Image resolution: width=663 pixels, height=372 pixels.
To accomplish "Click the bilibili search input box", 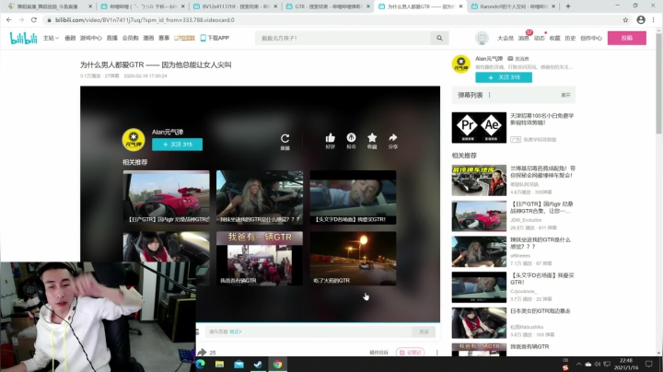I will [343, 38].
